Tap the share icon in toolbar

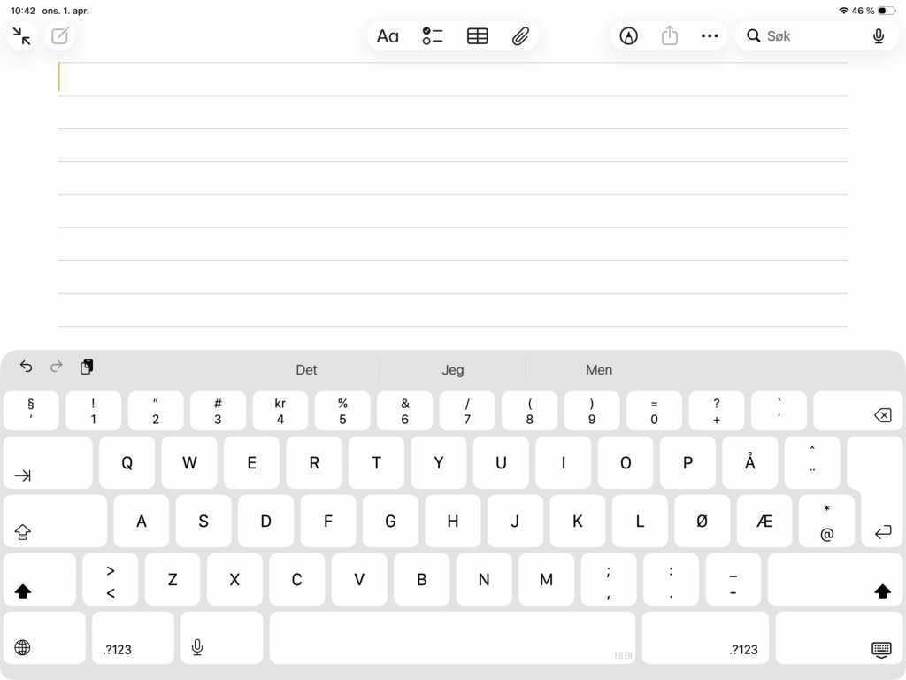669,35
